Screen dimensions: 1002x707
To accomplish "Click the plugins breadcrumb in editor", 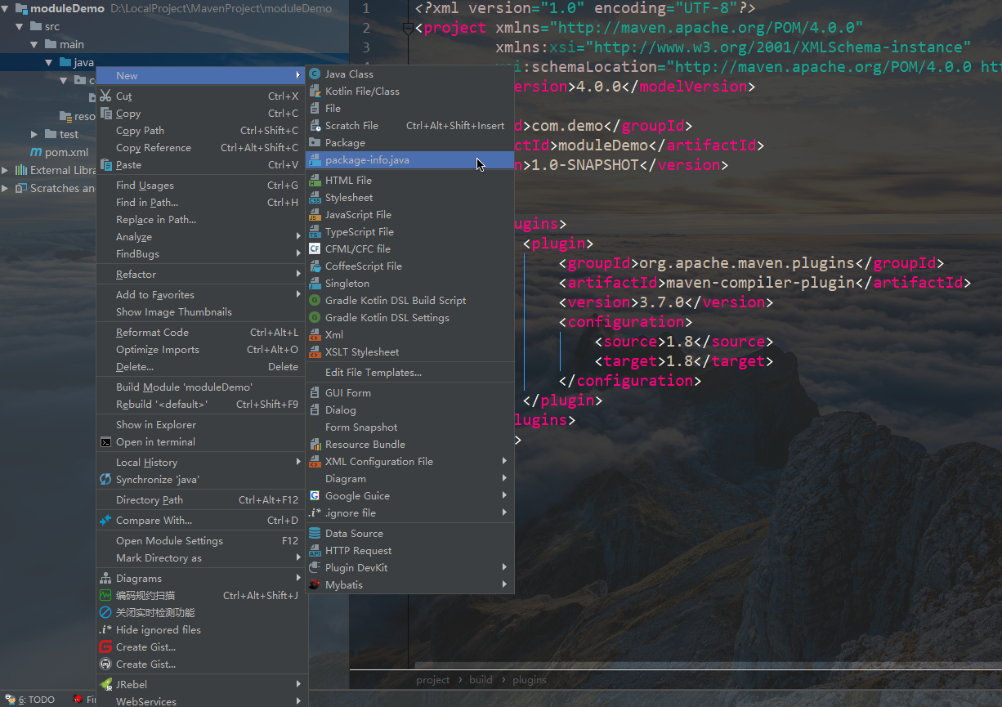I will pyautogui.click(x=530, y=679).
